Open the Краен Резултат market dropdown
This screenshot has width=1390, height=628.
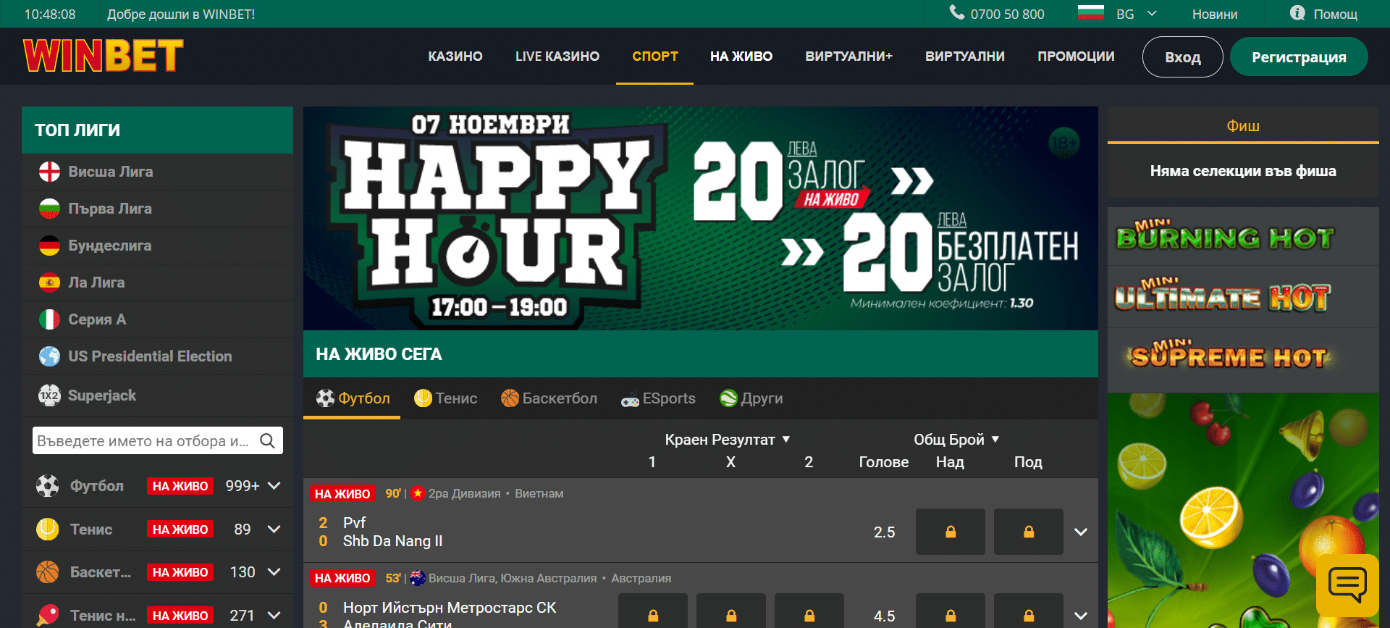(727, 440)
